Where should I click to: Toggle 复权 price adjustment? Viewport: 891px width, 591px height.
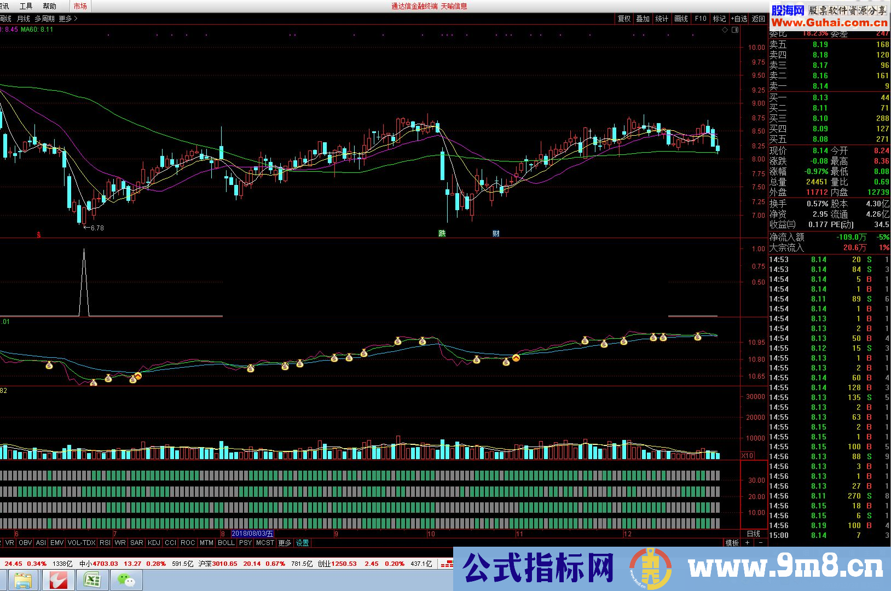(623, 18)
